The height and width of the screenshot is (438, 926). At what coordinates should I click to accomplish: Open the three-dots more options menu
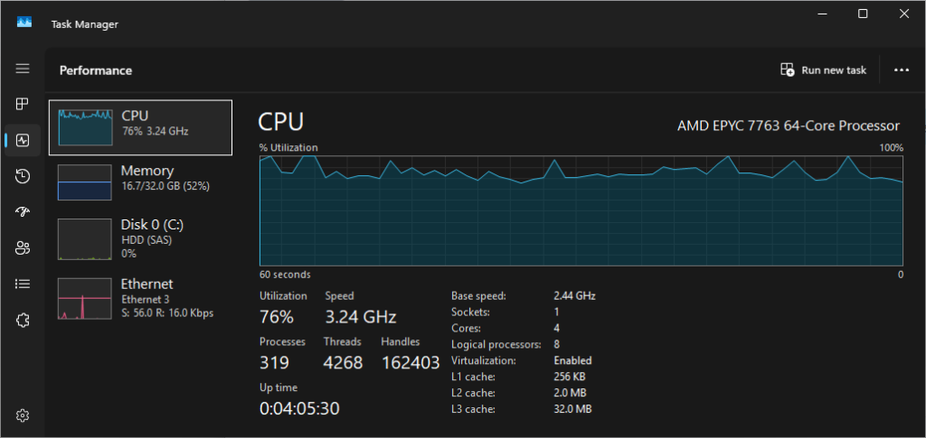pyautogui.click(x=902, y=70)
